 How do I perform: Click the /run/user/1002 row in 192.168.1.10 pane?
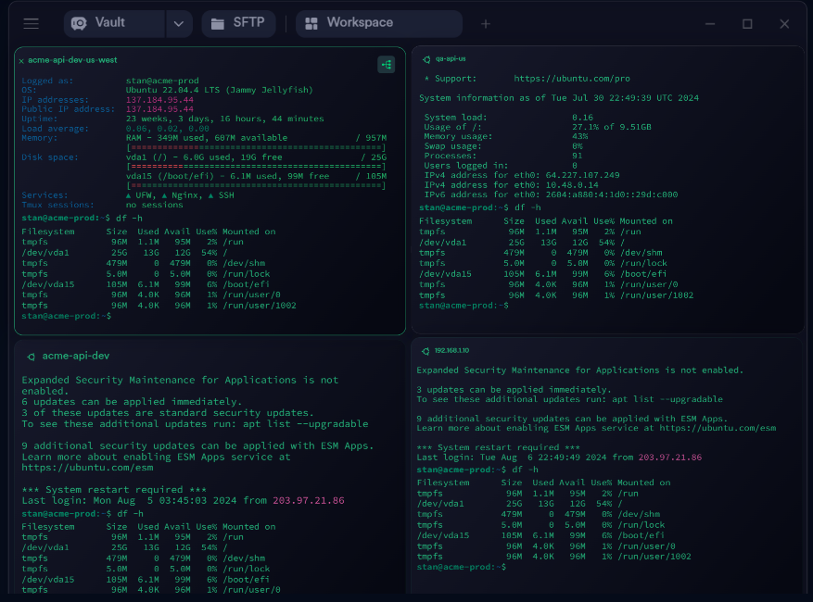pos(553,557)
